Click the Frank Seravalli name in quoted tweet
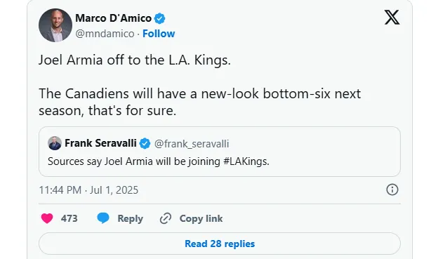 pos(100,143)
